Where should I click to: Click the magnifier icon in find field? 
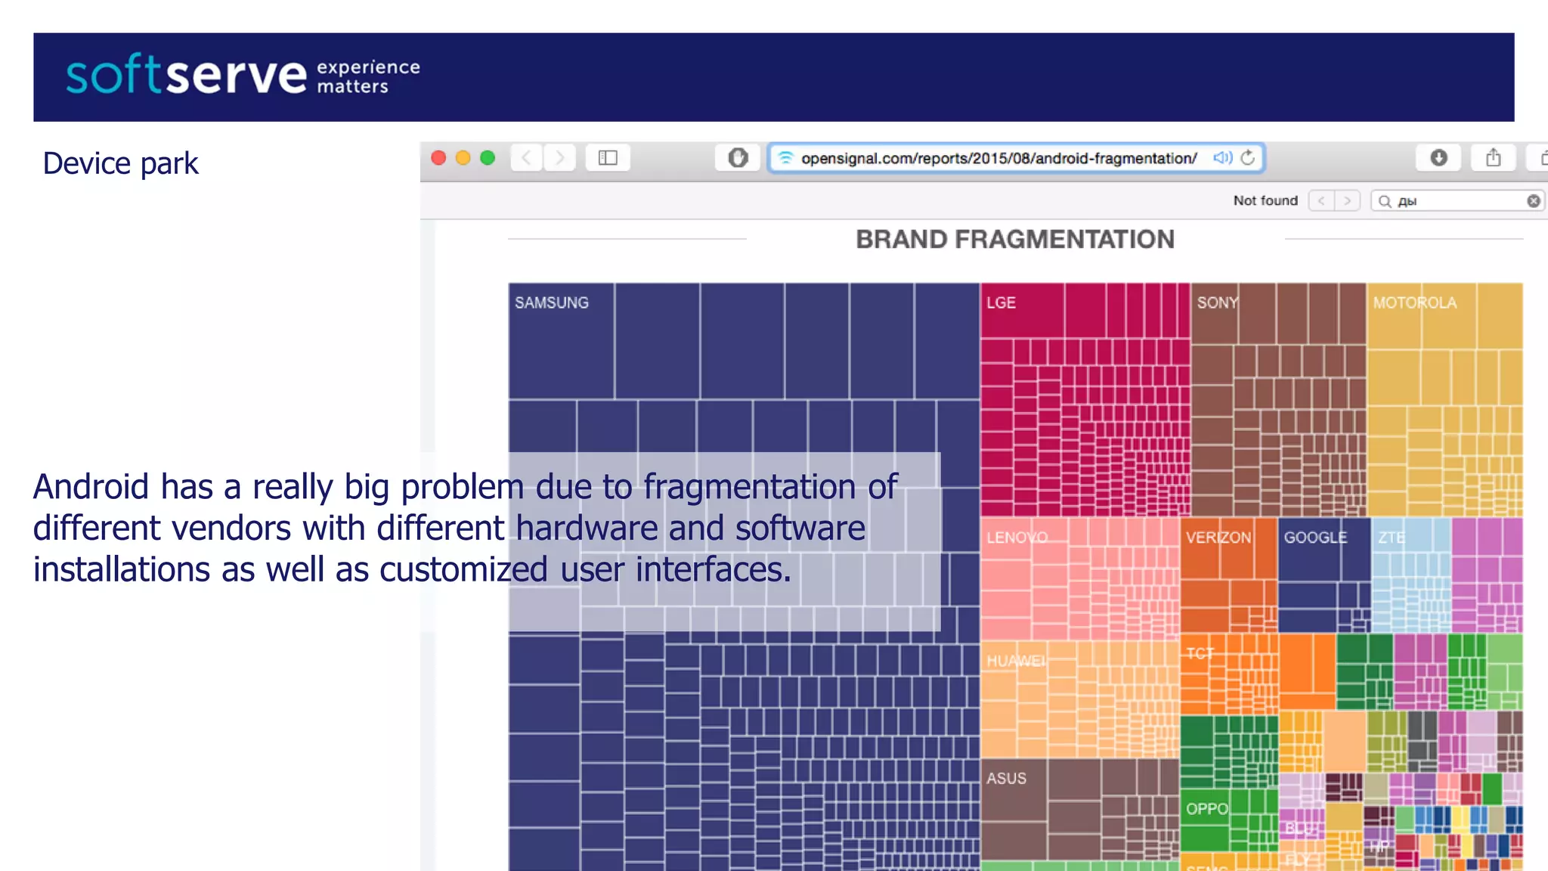[1385, 201]
